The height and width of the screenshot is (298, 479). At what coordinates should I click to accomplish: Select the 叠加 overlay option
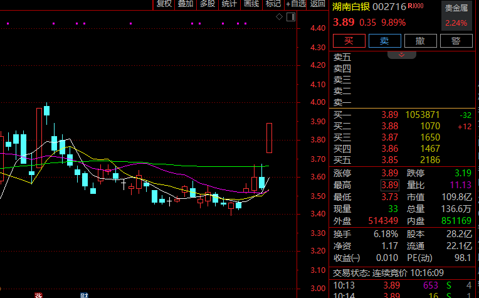point(186,4)
